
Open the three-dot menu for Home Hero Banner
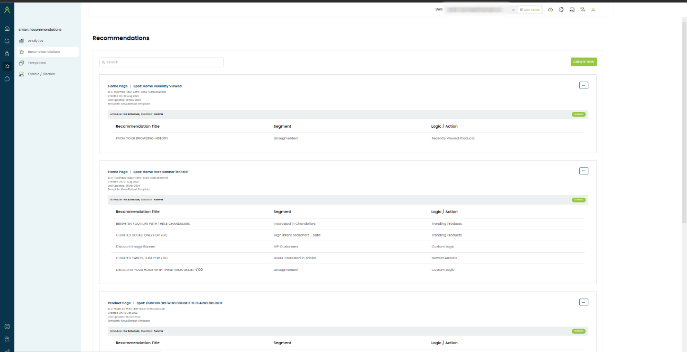coord(584,171)
